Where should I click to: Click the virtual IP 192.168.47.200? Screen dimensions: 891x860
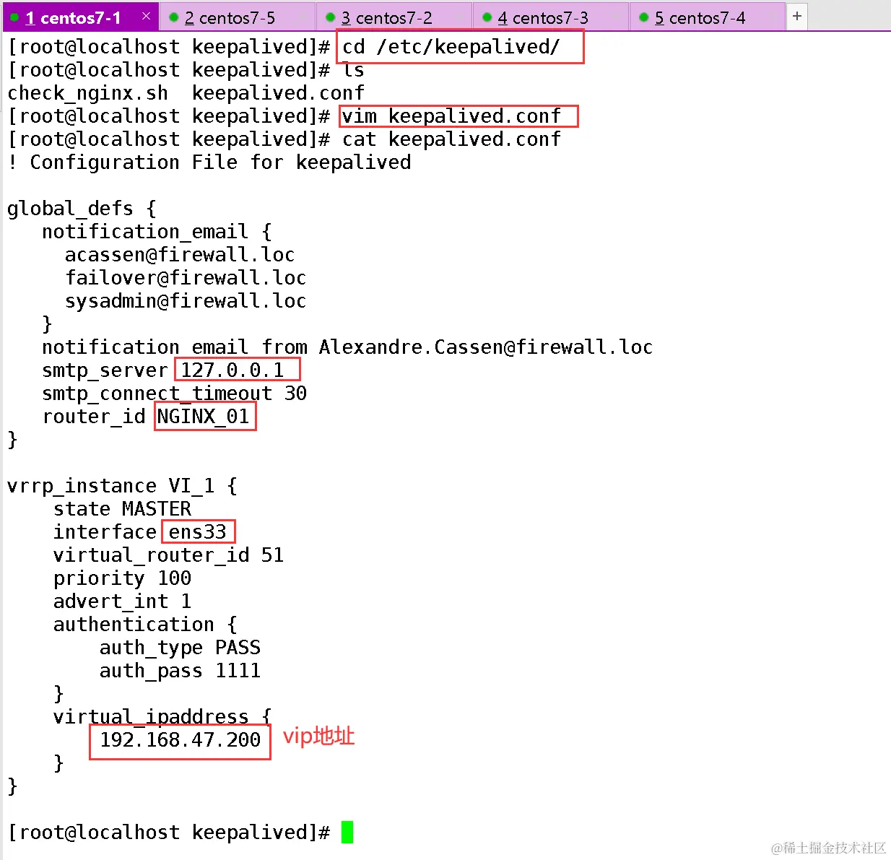(180, 740)
